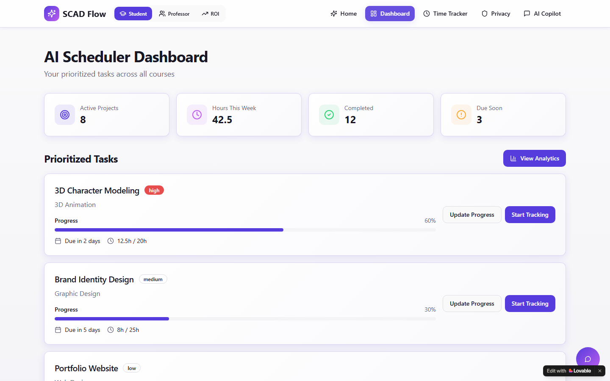Go to Home page
Image resolution: width=610 pixels, height=381 pixels.
[344, 14]
